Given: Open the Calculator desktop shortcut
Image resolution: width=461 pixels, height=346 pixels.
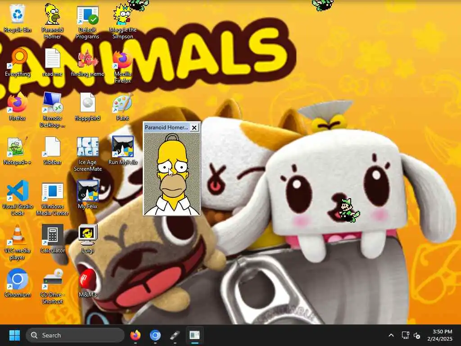Looking at the screenshot, I should pos(52,239).
